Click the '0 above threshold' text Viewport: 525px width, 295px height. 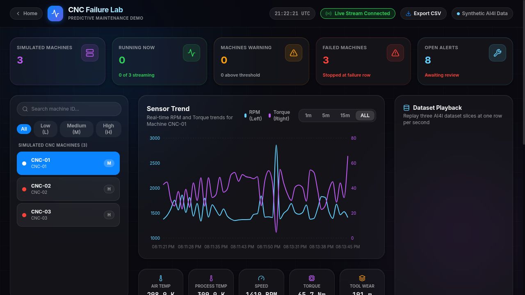240,75
